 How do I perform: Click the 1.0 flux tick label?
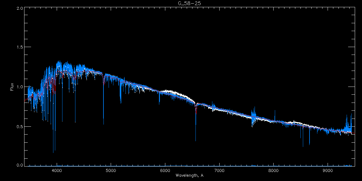pos(19,87)
